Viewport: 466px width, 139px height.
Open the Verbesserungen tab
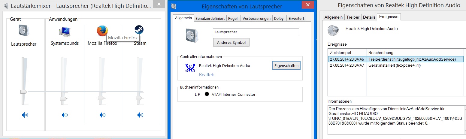[256, 18]
